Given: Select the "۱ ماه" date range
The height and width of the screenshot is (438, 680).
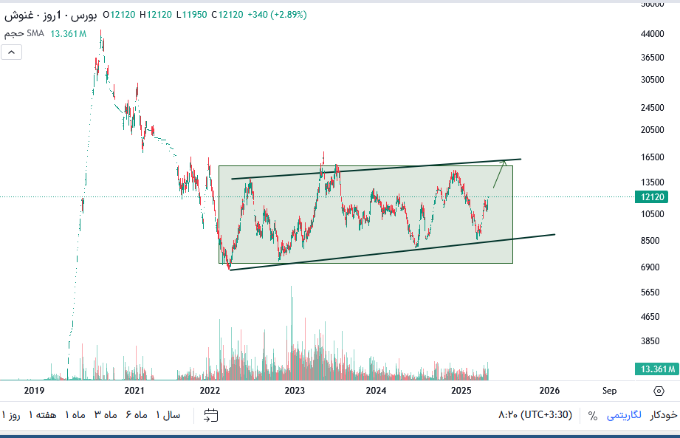Looking at the screenshot, I should (x=75, y=415).
